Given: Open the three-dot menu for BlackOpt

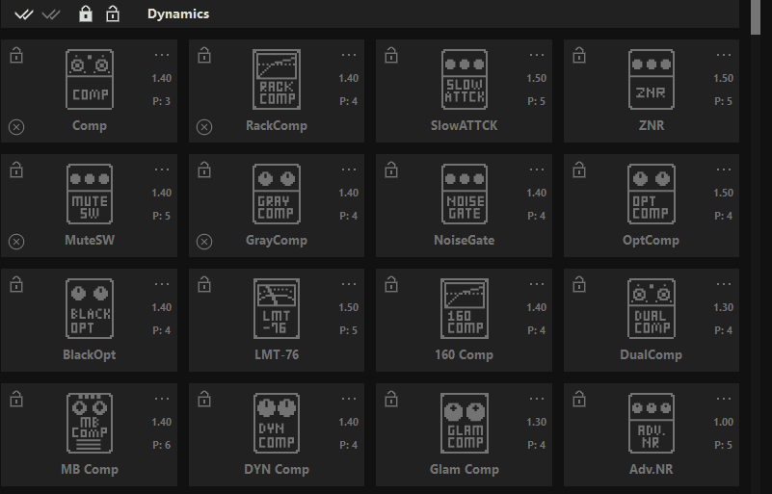Looking at the screenshot, I should click(161, 284).
